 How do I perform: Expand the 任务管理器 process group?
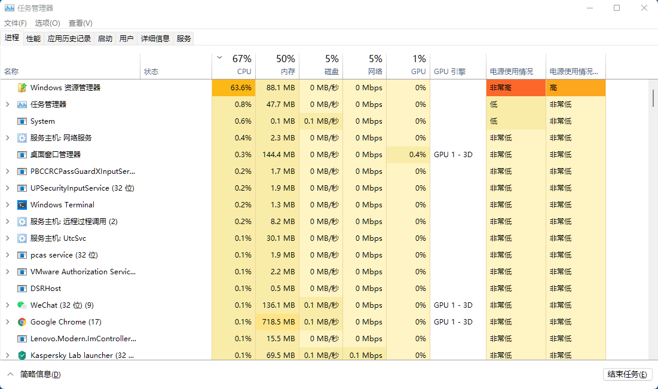(x=8, y=105)
